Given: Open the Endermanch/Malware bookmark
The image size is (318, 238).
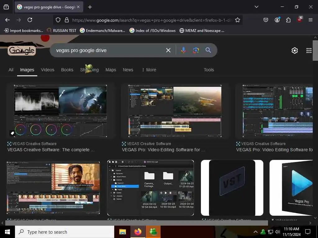Looking at the screenshot, I should [x=102, y=31].
